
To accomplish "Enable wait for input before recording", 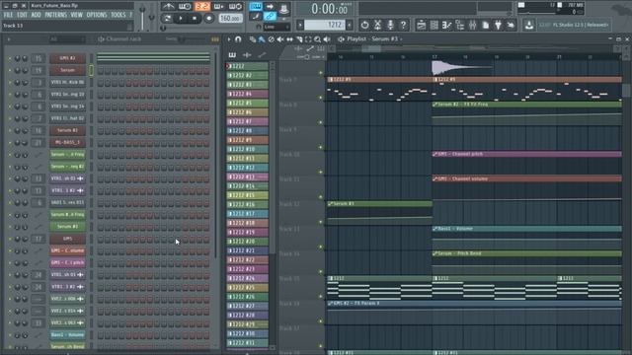I will point(185,7).
